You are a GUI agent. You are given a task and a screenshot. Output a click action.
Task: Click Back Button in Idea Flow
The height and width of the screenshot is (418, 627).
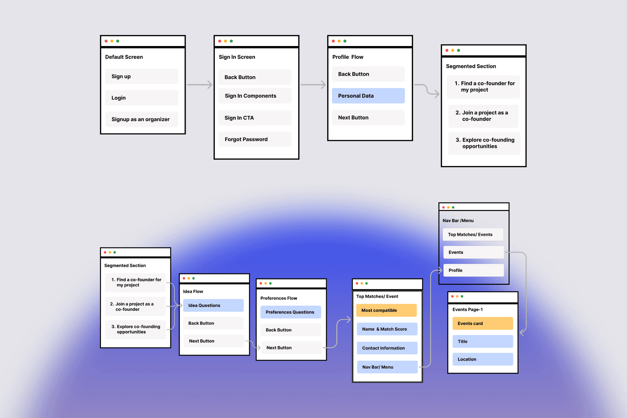pyautogui.click(x=213, y=323)
